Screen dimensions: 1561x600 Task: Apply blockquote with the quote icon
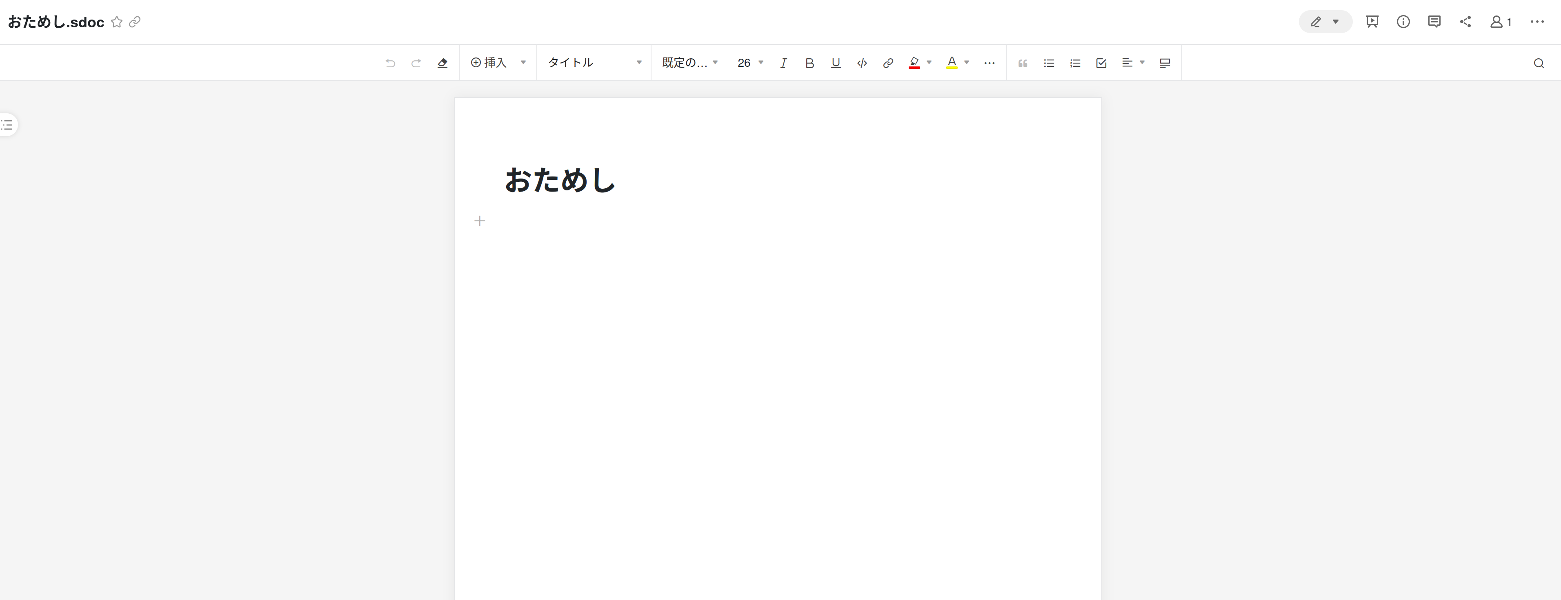tap(1022, 63)
